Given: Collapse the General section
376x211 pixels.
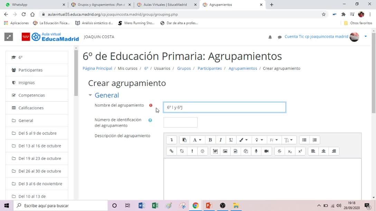Looking at the screenshot, I should coord(90,95).
